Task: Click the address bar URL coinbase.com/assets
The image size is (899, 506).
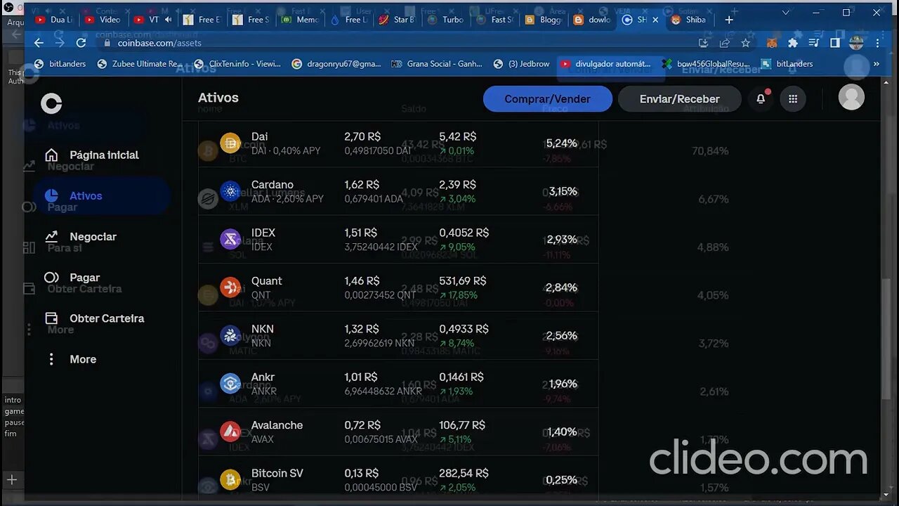Action: click(159, 43)
